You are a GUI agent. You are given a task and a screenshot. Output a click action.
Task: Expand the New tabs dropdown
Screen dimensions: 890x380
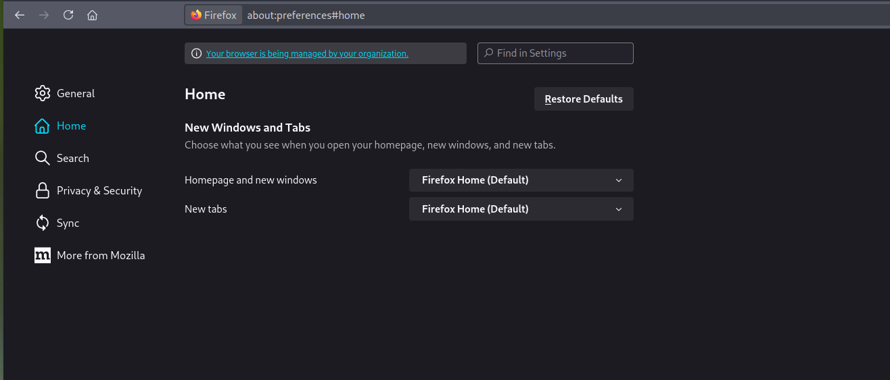coord(521,209)
